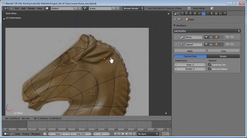
Task: Collapse the Modifiers panel header
Action: point(174,25)
